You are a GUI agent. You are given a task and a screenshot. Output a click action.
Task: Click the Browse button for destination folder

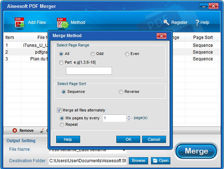pos(138,161)
